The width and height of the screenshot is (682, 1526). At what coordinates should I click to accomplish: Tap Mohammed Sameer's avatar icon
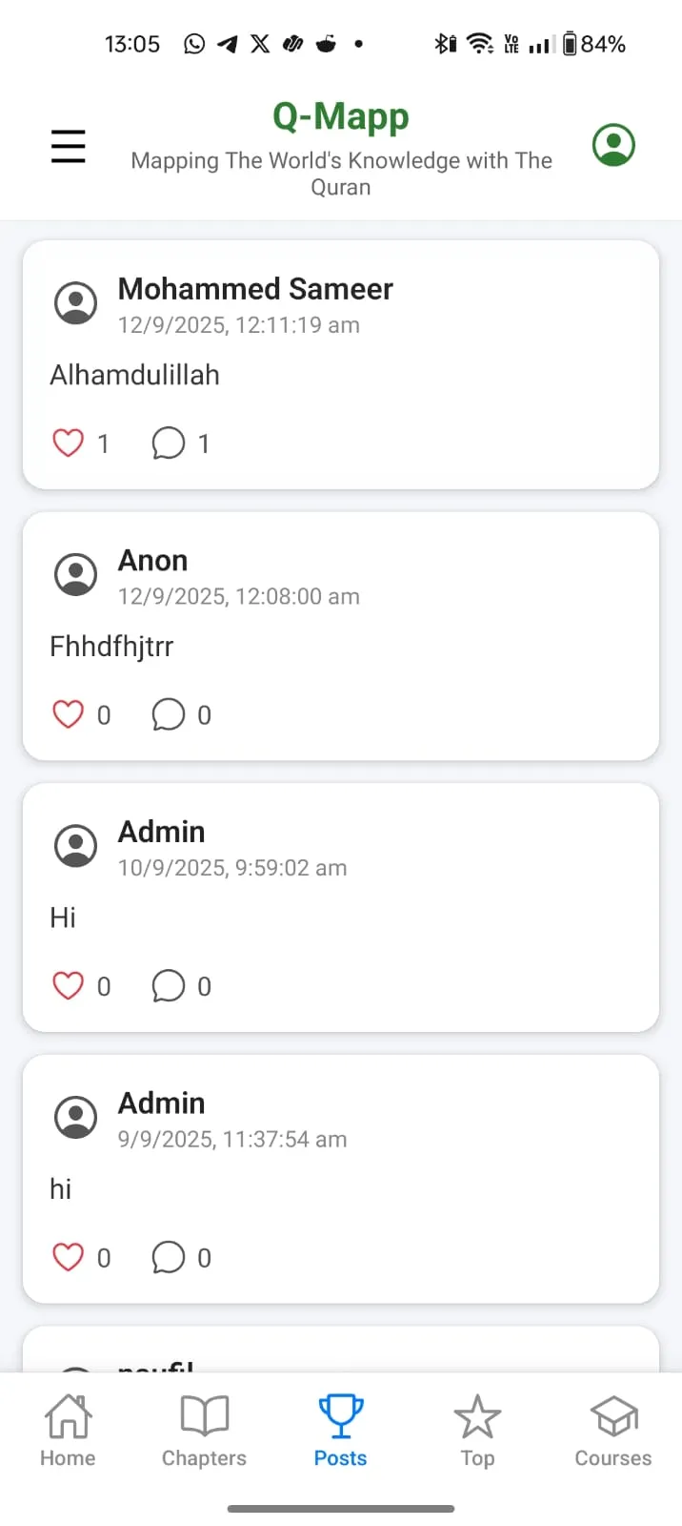point(76,303)
